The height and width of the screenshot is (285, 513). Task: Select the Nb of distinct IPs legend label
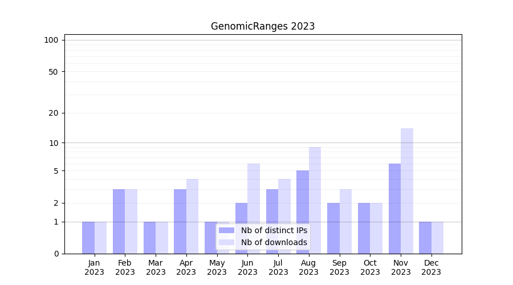[274, 230]
